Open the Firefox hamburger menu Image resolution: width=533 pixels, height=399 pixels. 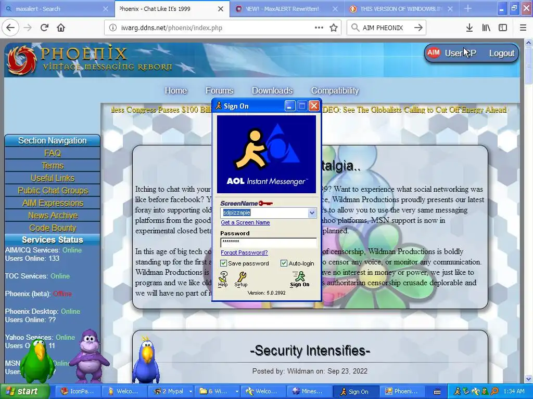coord(523,28)
